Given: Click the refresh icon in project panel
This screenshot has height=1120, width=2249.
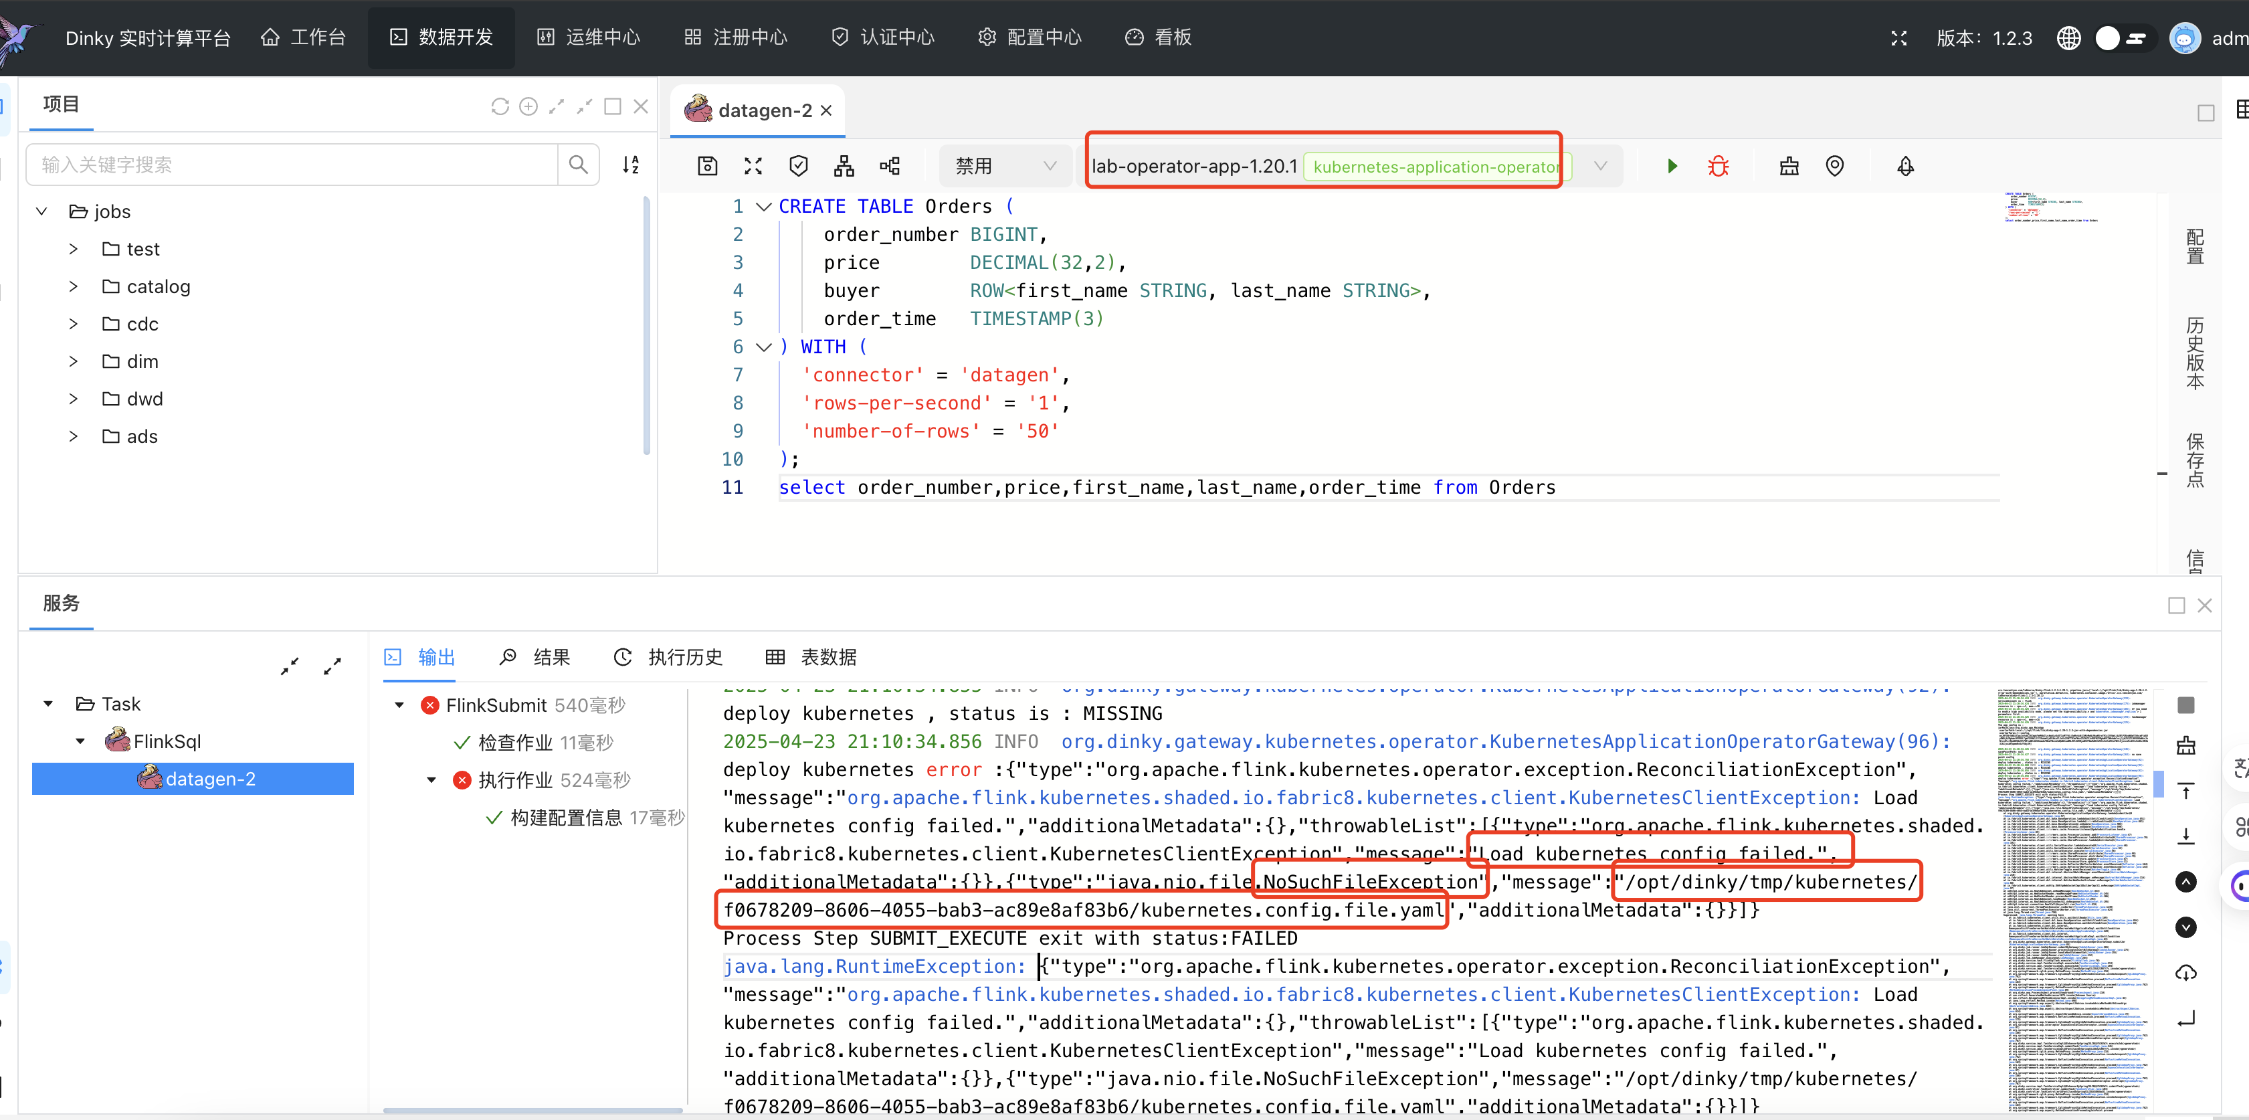Looking at the screenshot, I should point(500,106).
